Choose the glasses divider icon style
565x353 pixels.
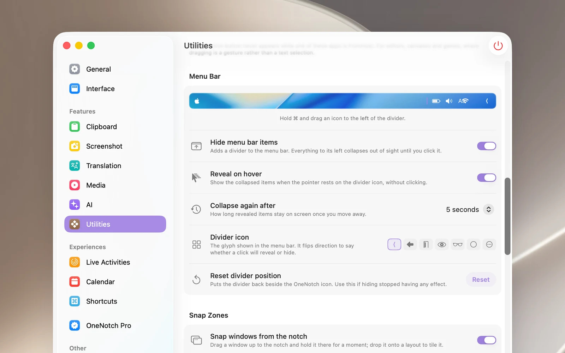coord(458,244)
